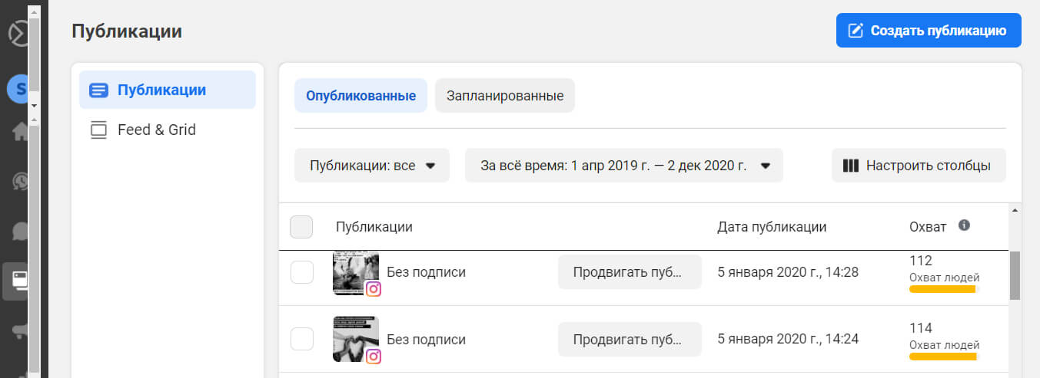Click the Публикации page title
The width and height of the screenshot is (1040, 378).
coord(127,31)
